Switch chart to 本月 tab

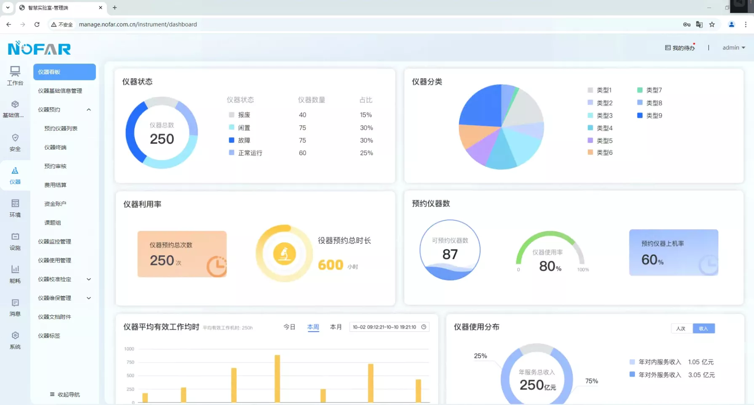point(336,327)
